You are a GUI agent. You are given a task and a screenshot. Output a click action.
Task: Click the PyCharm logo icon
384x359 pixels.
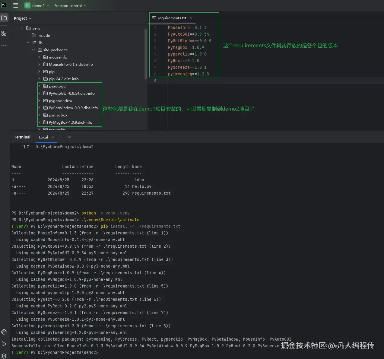4,5
